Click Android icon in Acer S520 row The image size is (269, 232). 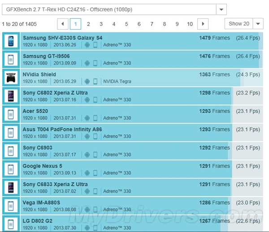point(87,118)
